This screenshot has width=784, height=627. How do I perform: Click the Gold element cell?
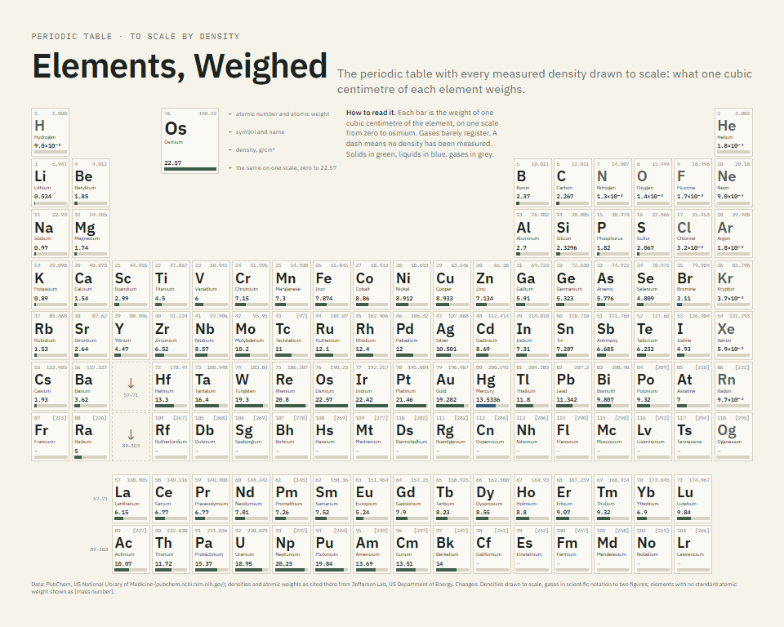pos(452,386)
